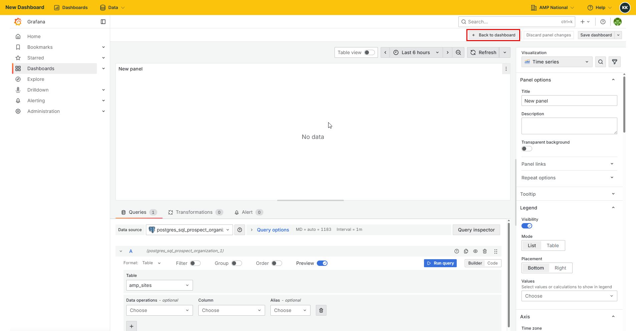The height and width of the screenshot is (331, 636).
Task: Switch to the Transformations tab
Action: [195, 212]
